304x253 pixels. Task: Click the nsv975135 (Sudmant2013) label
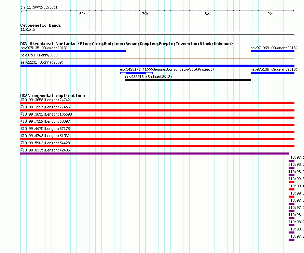[44, 48]
